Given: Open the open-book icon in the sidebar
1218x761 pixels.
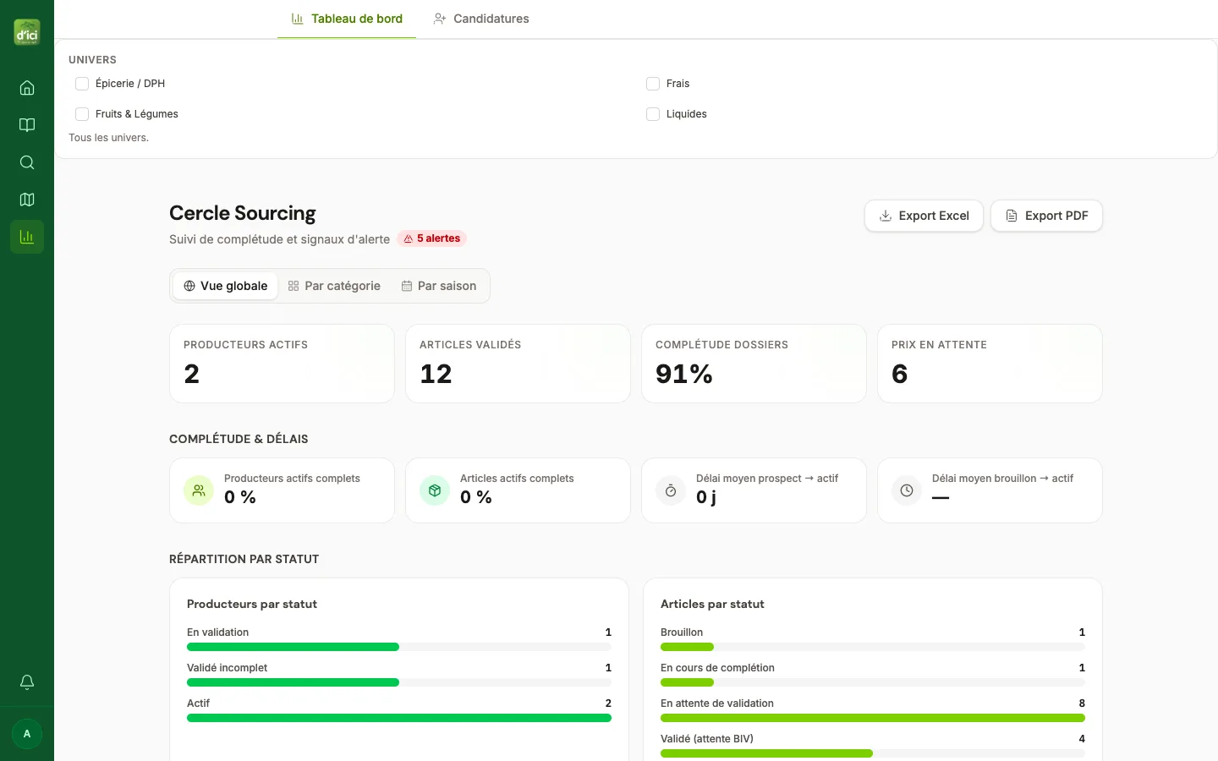Looking at the screenshot, I should point(27,125).
